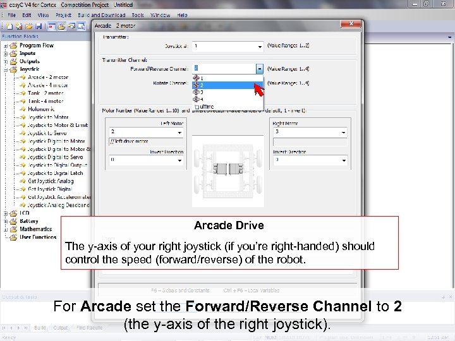Select Joystick Digital to Servo block
Screen dimensions: 455x341
[55, 157]
